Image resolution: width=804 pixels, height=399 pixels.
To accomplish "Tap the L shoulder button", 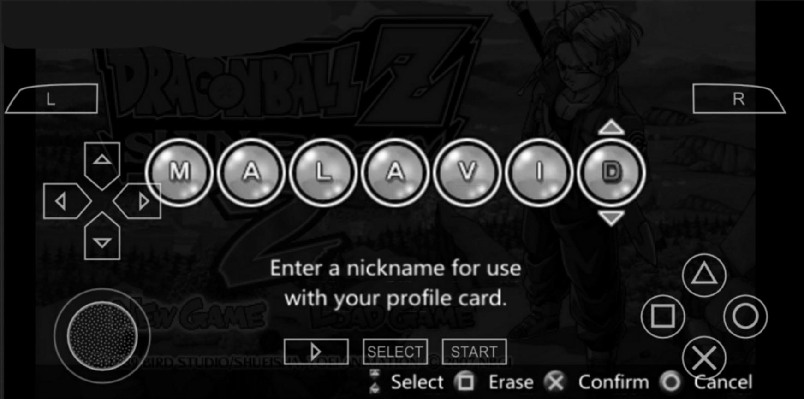I will pos(52,99).
